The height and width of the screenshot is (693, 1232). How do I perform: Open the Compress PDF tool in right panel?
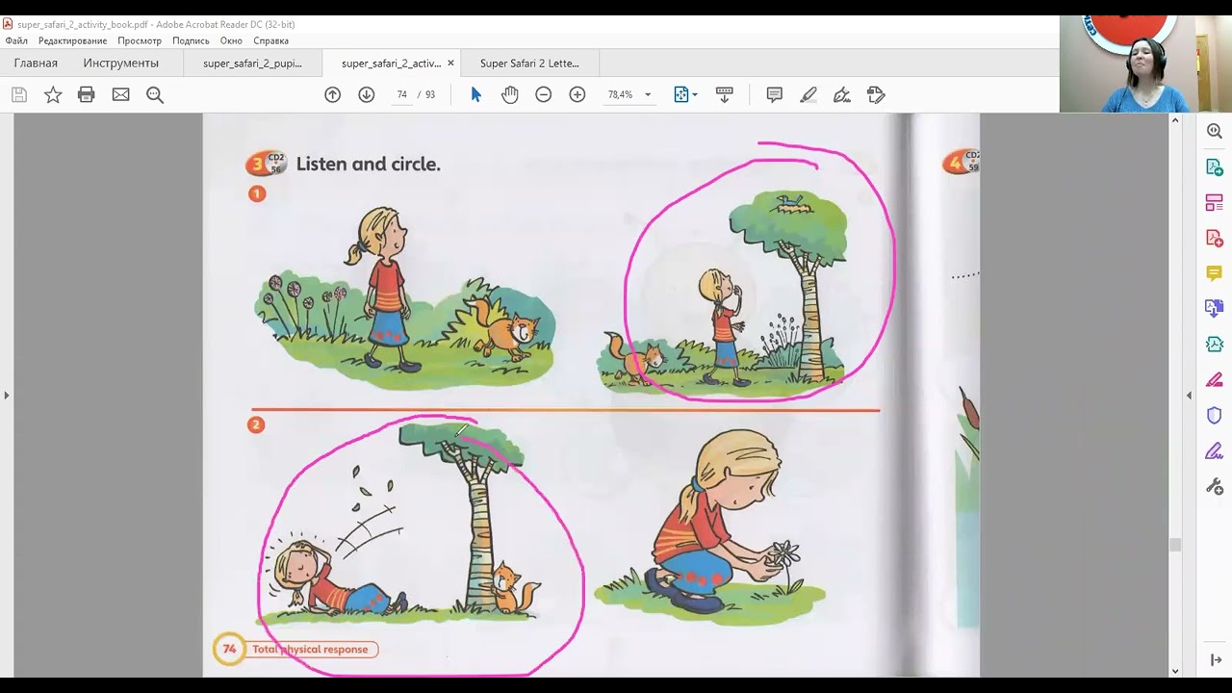point(1215,345)
